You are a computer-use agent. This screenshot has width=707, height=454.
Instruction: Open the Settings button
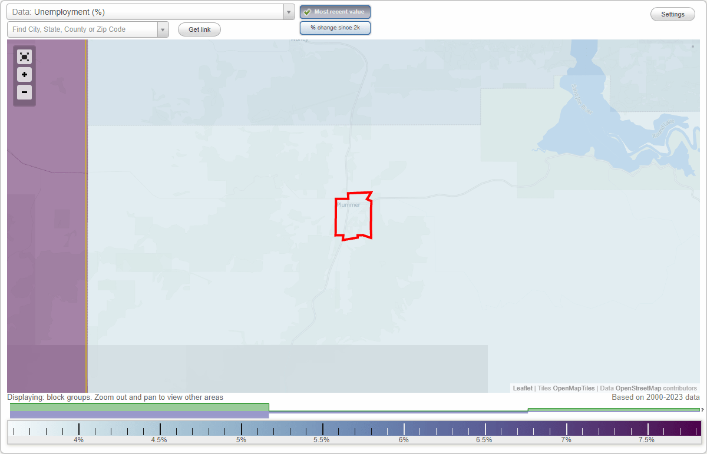(673, 15)
